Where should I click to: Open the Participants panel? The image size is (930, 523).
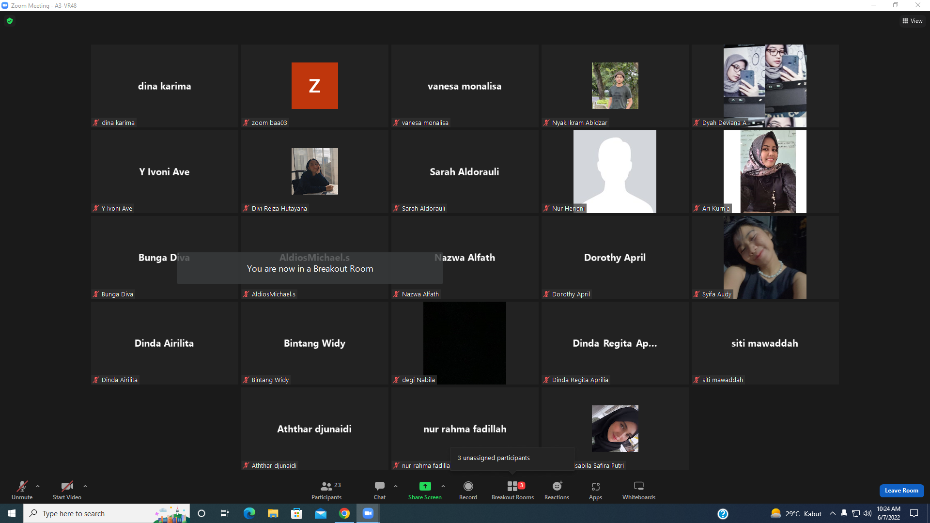pos(326,490)
